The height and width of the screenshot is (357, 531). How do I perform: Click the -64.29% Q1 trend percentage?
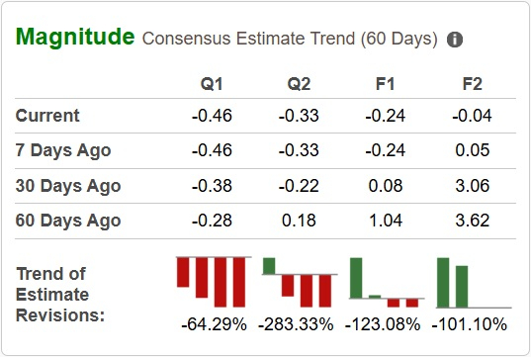click(x=214, y=324)
